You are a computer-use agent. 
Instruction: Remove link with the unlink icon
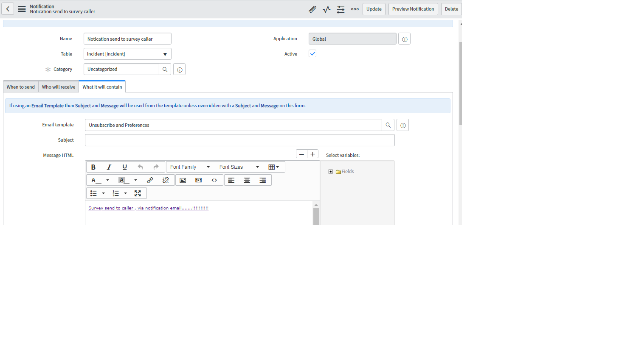tap(166, 180)
